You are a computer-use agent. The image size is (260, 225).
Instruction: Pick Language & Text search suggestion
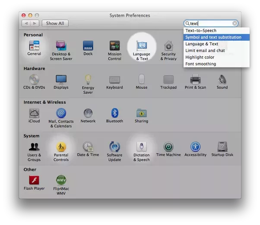pyautogui.click(x=216, y=44)
